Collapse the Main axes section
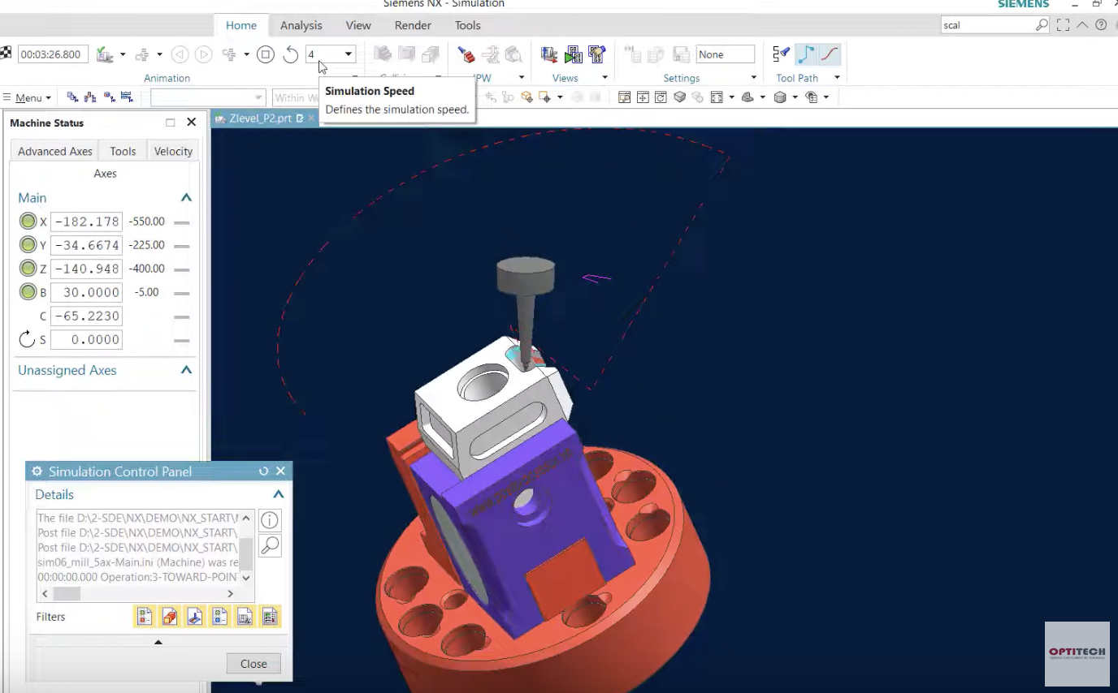Image resolution: width=1118 pixels, height=693 pixels. click(x=186, y=197)
